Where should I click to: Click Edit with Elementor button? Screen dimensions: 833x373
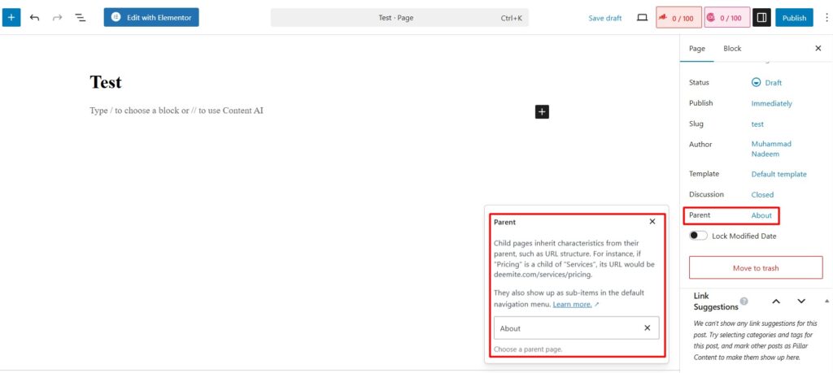pyautogui.click(x=151, y=18)
